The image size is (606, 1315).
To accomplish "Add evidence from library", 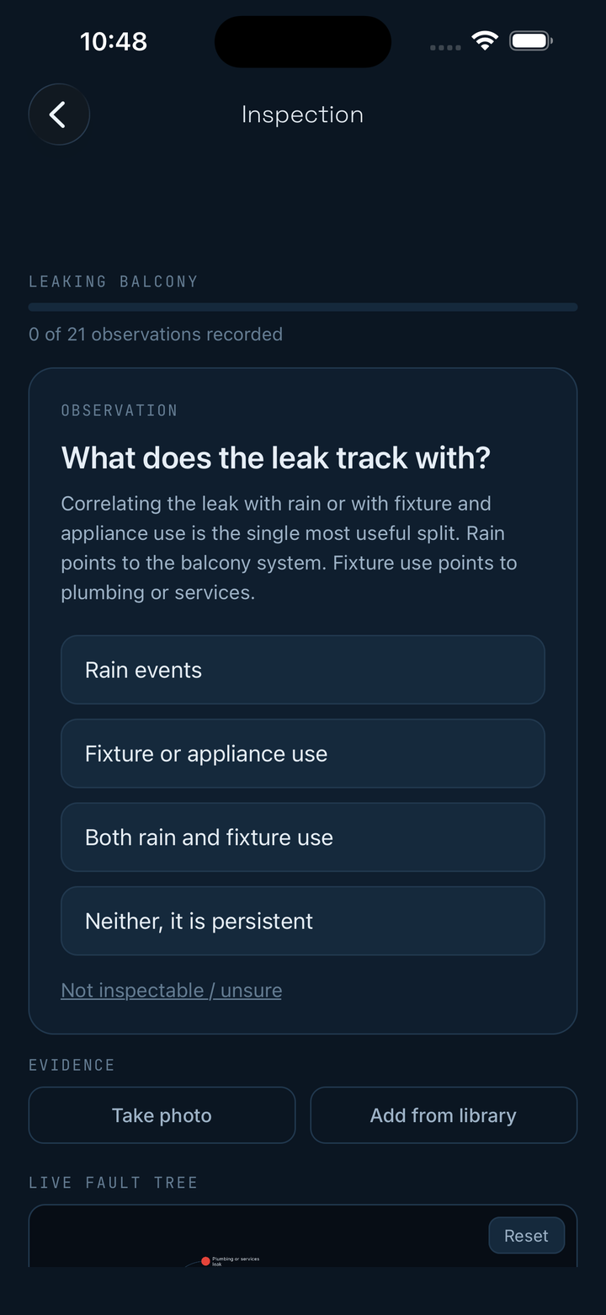I will pos(444,1115).
